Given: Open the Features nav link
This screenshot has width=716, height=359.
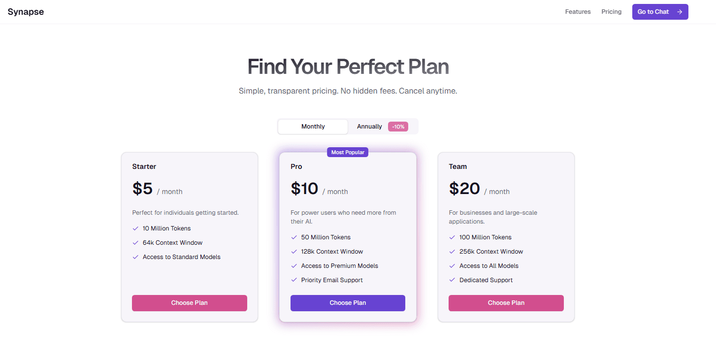Looking at the screenshot, I should point(578,12).
